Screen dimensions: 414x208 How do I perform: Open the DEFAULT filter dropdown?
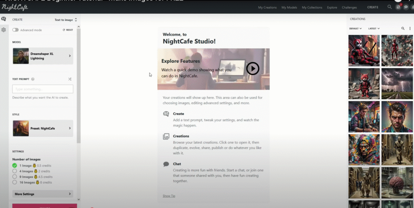[x=355, y=29]
